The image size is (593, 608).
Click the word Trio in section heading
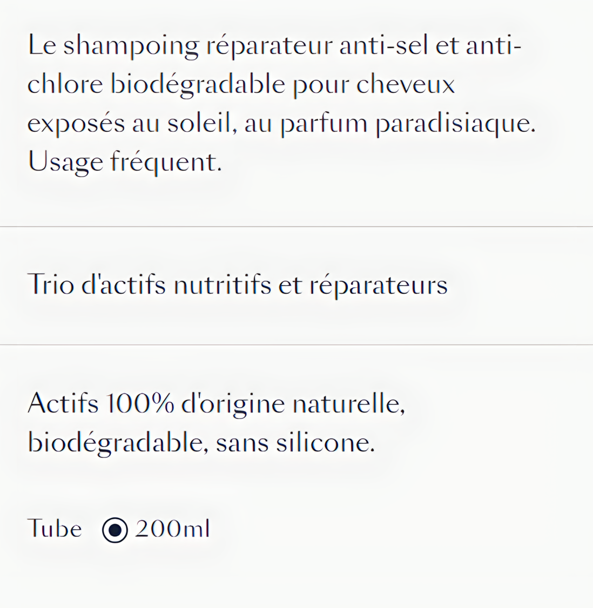[x=51, y=285]
